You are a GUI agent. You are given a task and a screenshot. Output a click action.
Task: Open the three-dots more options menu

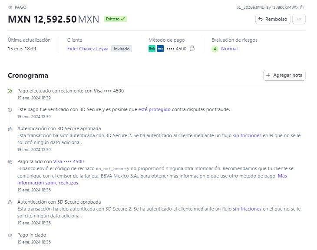click(x=299, y=19)
